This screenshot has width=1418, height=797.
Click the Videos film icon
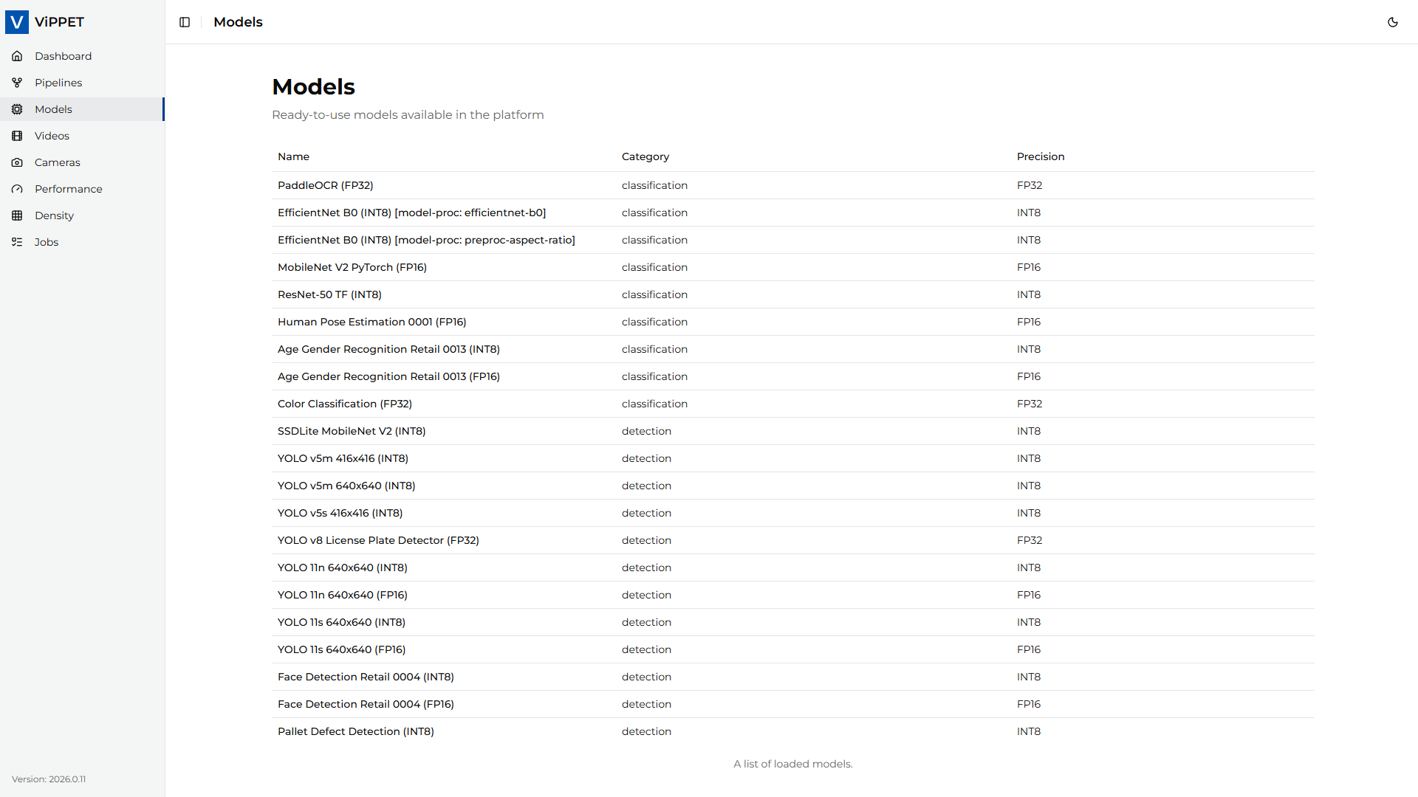coord(17,136)
